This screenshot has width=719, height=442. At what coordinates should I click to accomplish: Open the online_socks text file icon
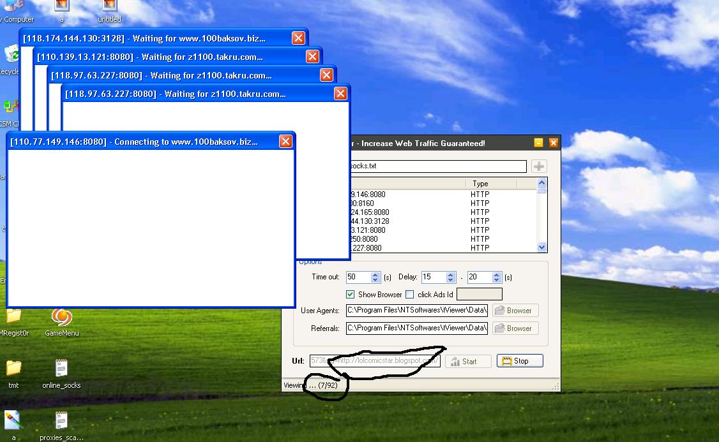[x=61, y=374]
